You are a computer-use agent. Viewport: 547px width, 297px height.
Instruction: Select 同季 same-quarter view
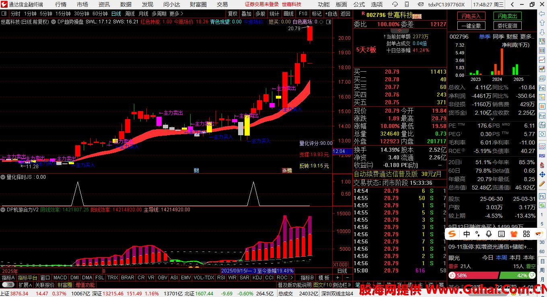[x=498, y=37]
